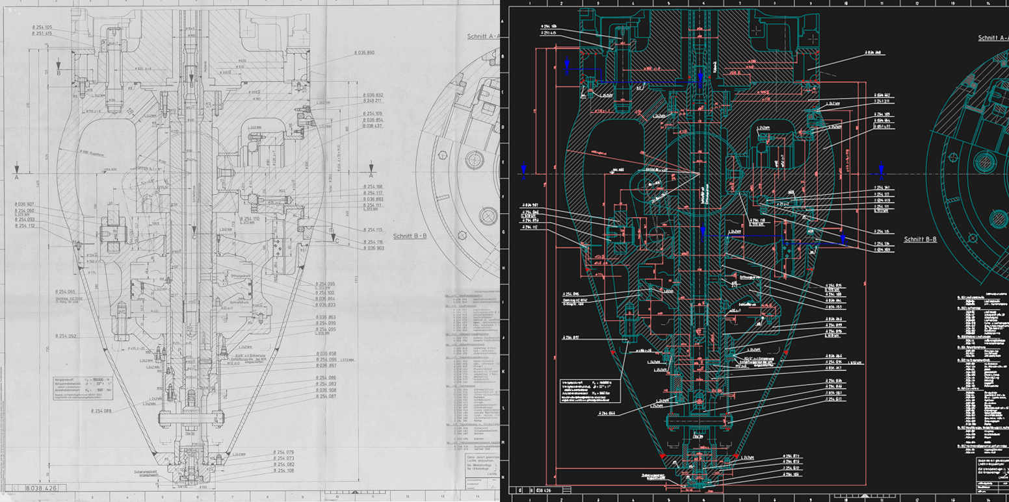Click part number 8 254 088 in scanned drawing

(x=101, y=411)
